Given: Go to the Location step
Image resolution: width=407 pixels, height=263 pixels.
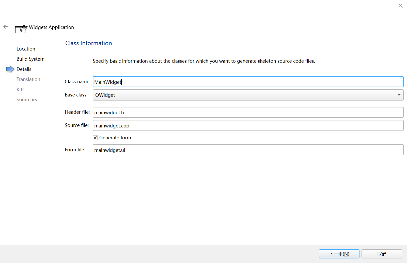Looking at the screenshot, I should [x=26, y=49].
